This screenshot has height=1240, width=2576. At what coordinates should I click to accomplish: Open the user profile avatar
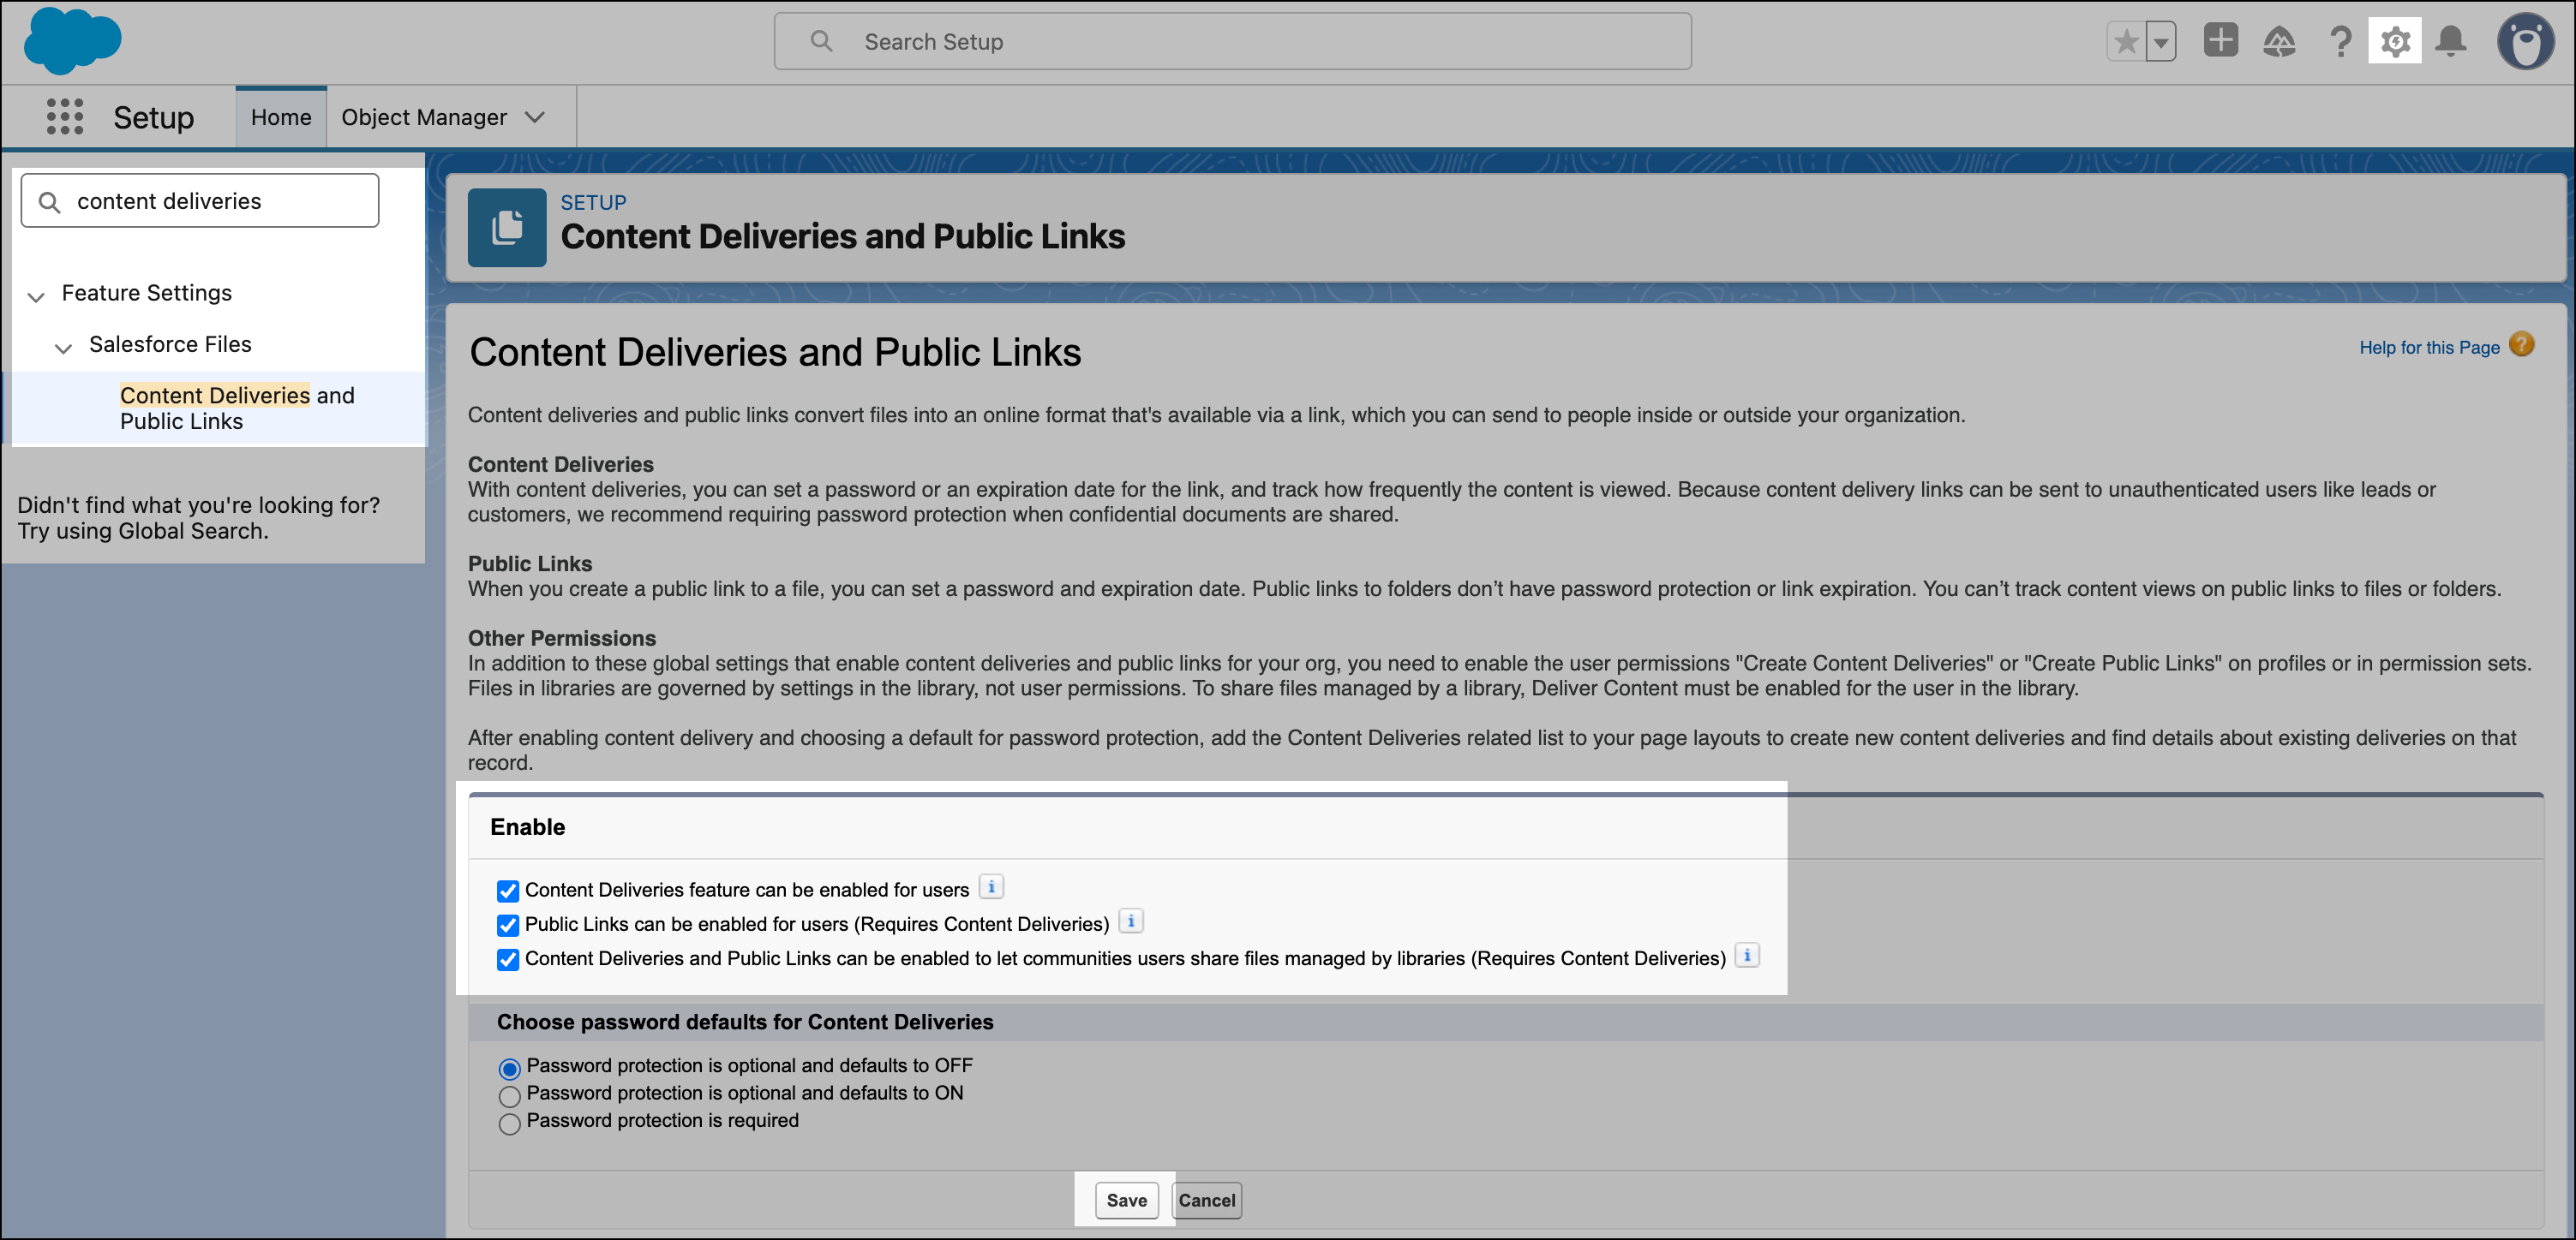click(x=2526, y=42)
